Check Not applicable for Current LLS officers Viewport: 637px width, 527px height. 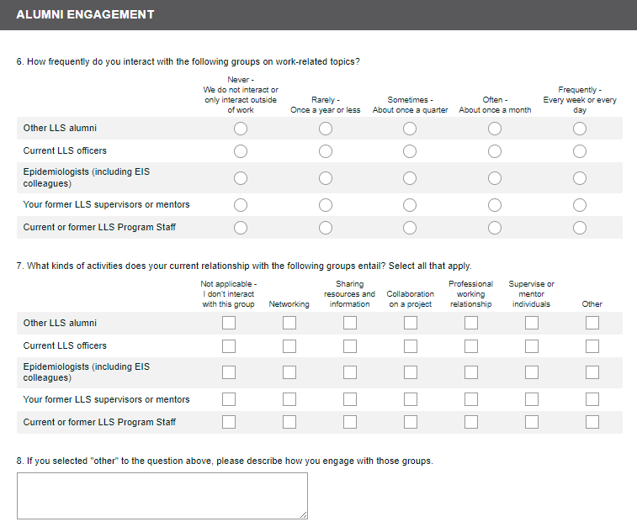229,346
